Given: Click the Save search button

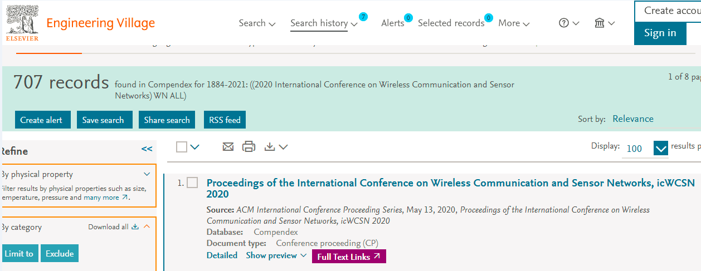Looking at the screenshot, I should 104,120.
